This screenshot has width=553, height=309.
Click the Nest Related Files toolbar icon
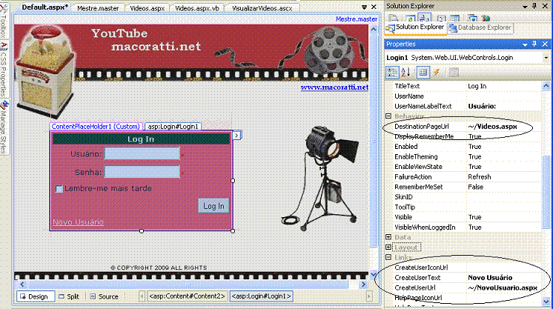coord(424,18)
